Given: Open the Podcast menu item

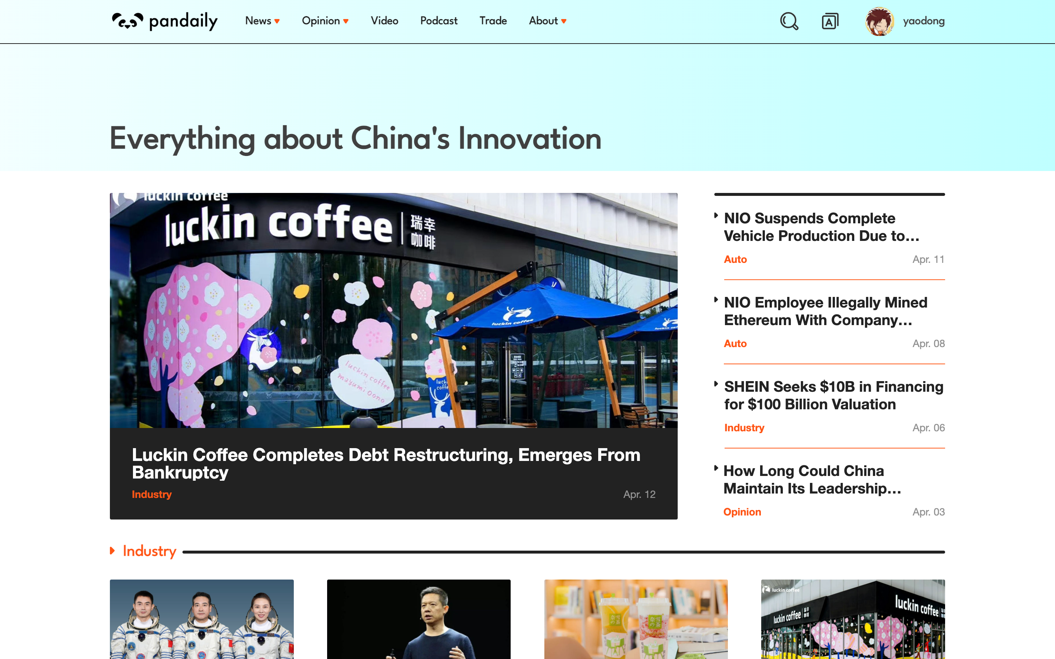Looking at the screenshot, I should (x=438, y=21).
